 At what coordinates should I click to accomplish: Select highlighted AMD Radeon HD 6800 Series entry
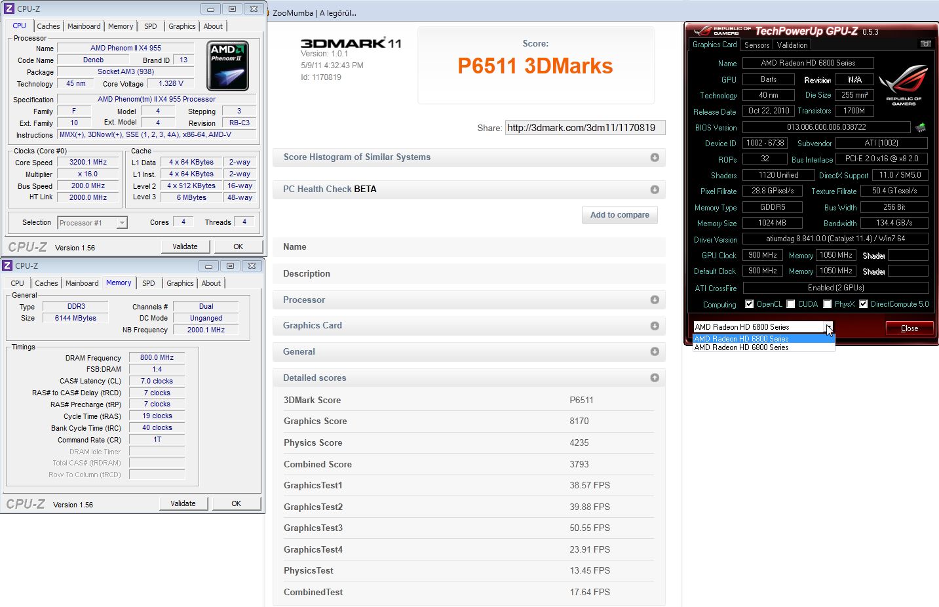coord(763,339)
